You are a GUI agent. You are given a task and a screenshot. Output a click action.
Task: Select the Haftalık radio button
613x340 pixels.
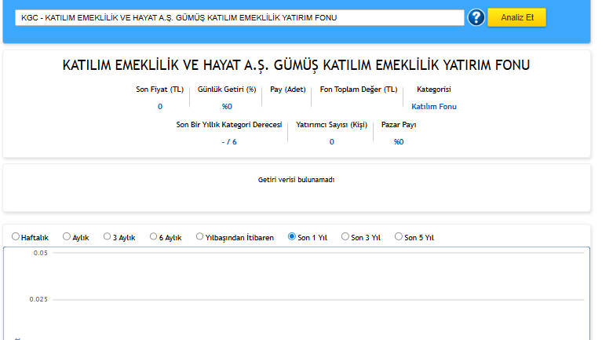15,236
